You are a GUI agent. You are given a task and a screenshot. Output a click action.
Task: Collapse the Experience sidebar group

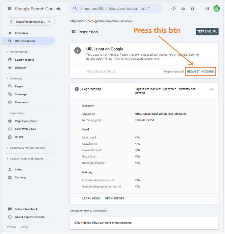pyautogui.click(x=8, y=113)
